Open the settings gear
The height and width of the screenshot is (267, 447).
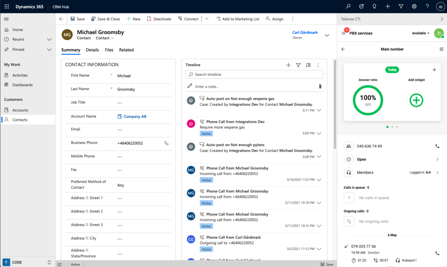pos(414,7)
